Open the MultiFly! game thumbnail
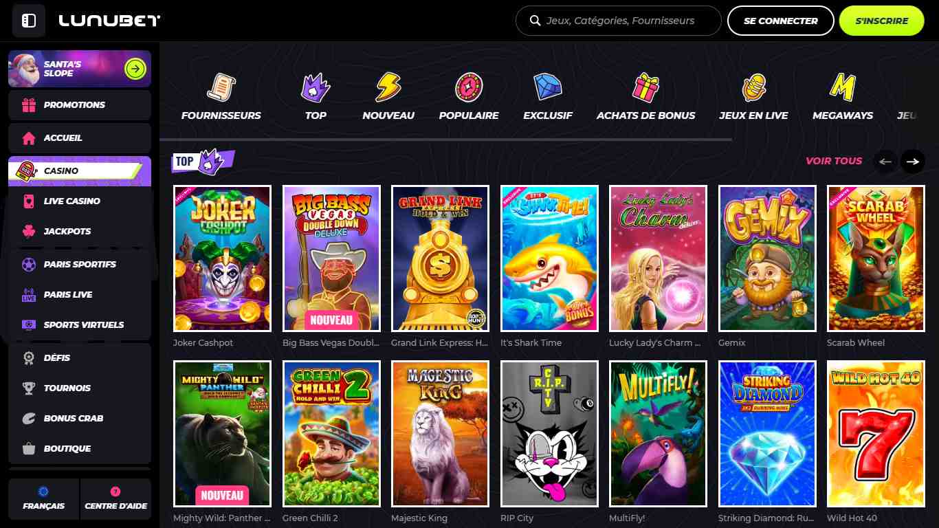Image resolution: width=939 pixels, height=528 pixels. tap(658, 434)
